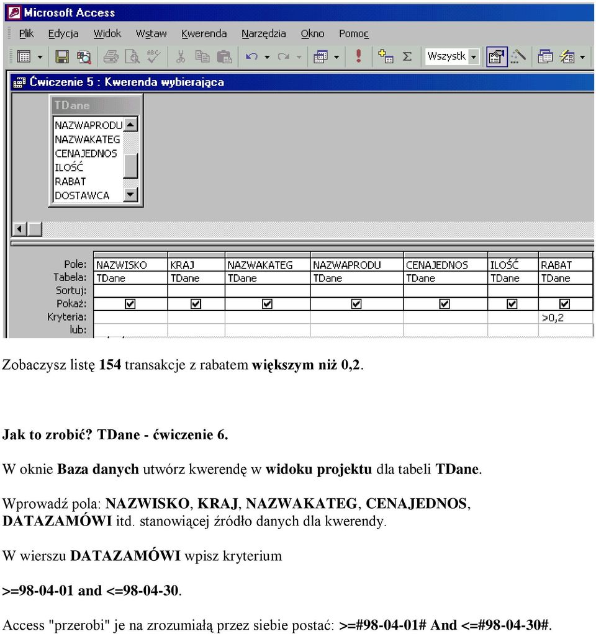Open the Kwerenda menu
596x634 pixels.
click(x=204, y=33)
